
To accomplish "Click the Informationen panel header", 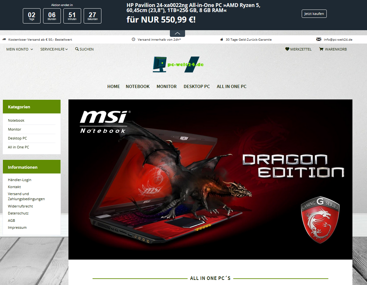I will (x=32, y=167).
